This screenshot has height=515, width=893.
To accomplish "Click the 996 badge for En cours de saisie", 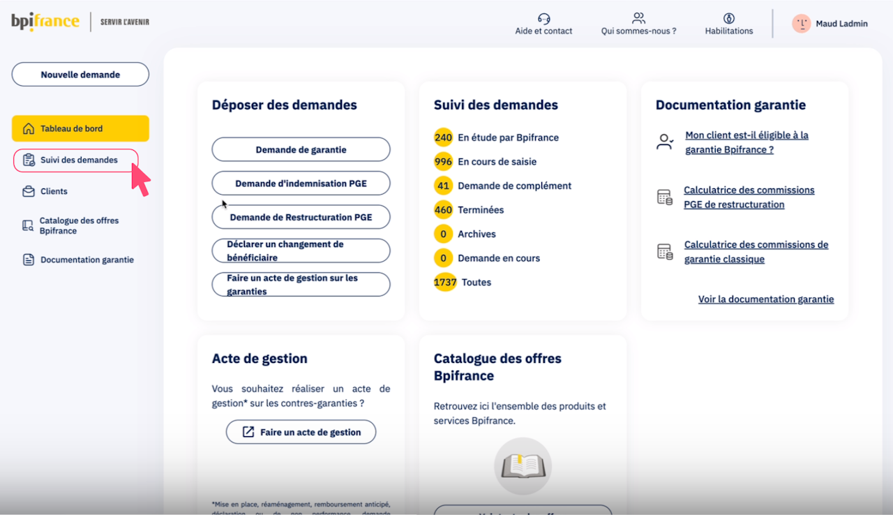I will (443, 162).
